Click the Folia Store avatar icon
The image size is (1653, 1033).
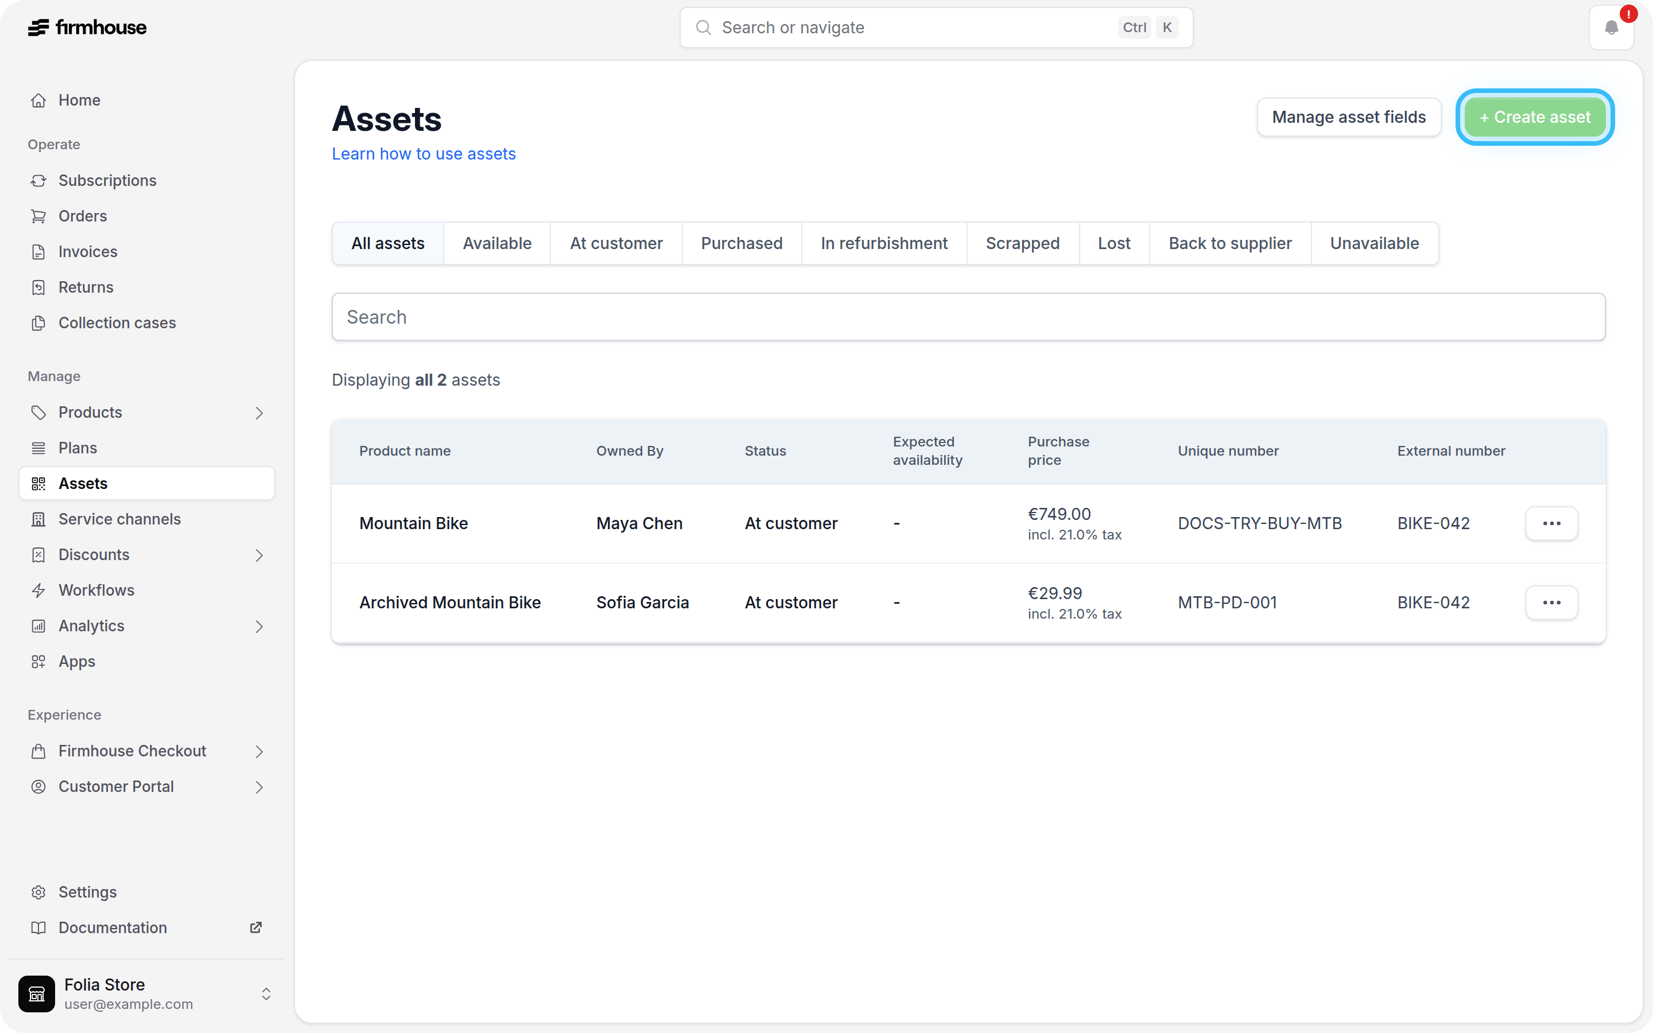click(x=37, y=993)
